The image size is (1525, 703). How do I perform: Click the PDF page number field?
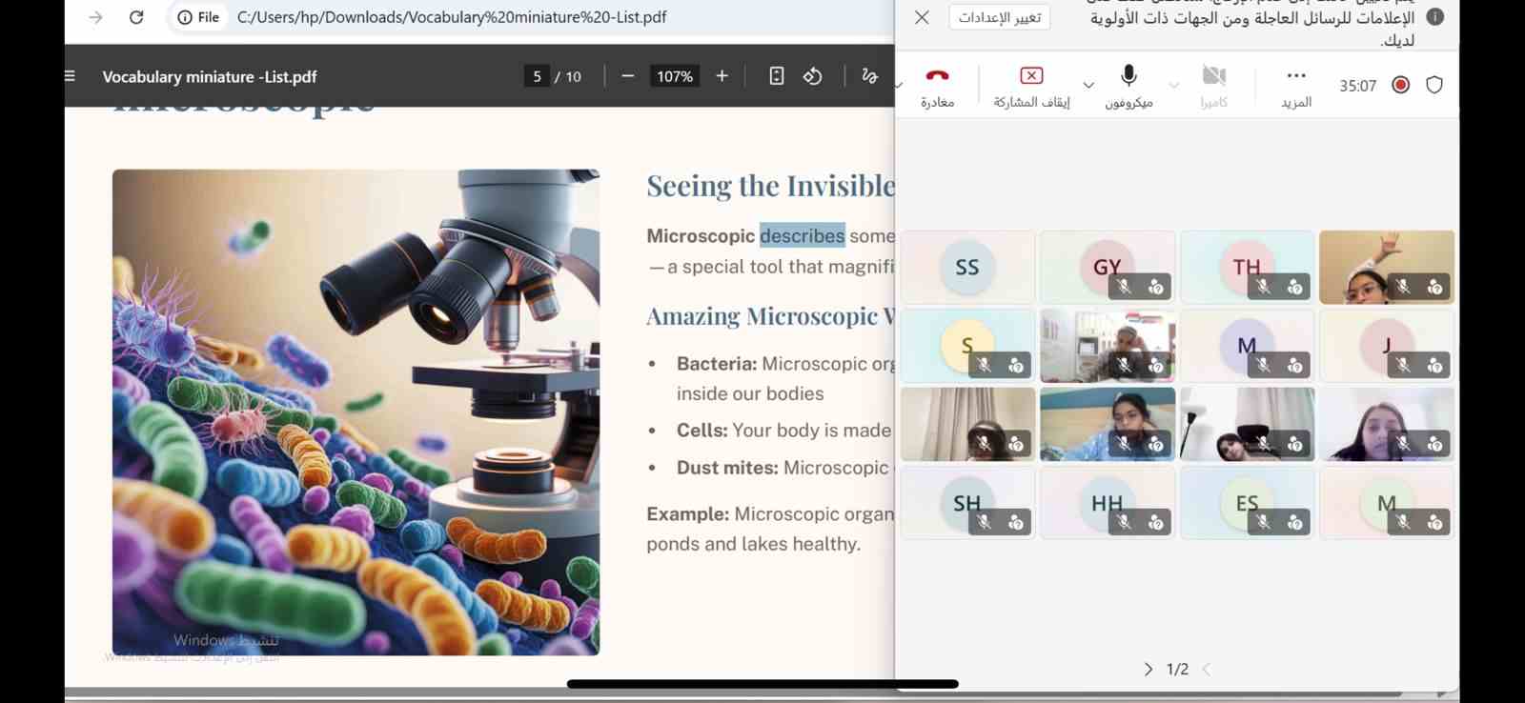(x=537, y=76)
